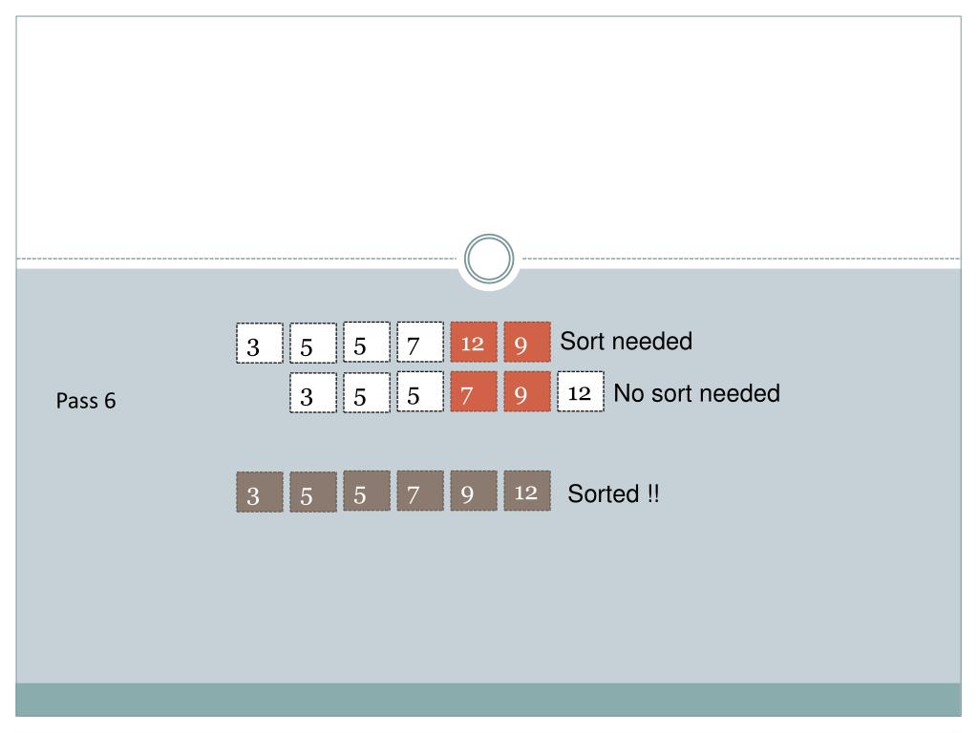Select the gray 7 box in sorted row

pyautogui.click(x=420, y=491)
